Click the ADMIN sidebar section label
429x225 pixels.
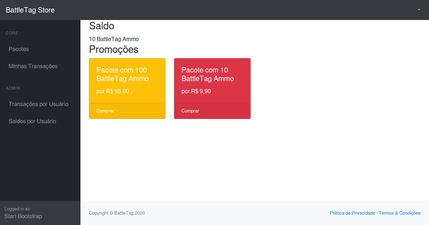13,88
